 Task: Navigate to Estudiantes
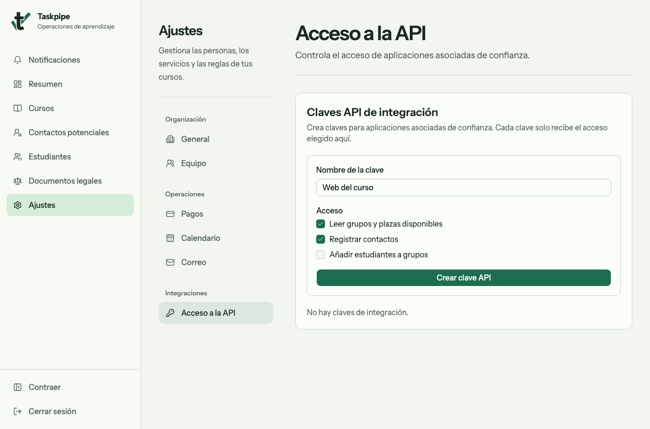(70, 157)
